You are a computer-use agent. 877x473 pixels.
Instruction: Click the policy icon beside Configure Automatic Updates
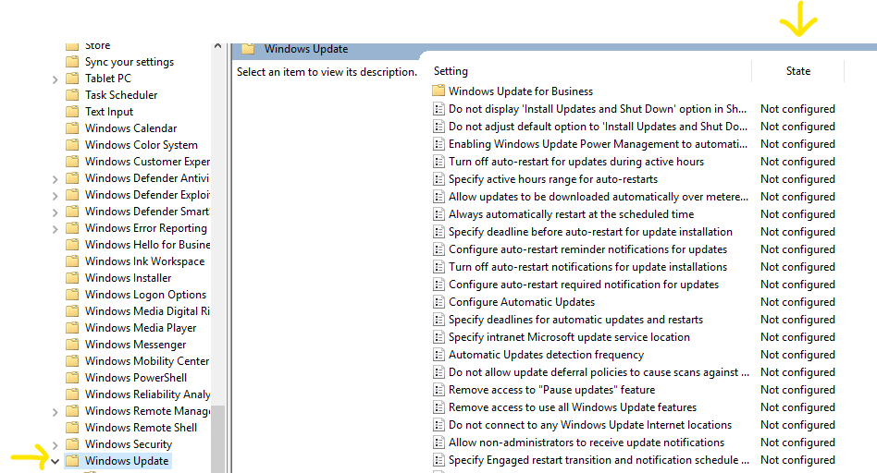(439, 301)
